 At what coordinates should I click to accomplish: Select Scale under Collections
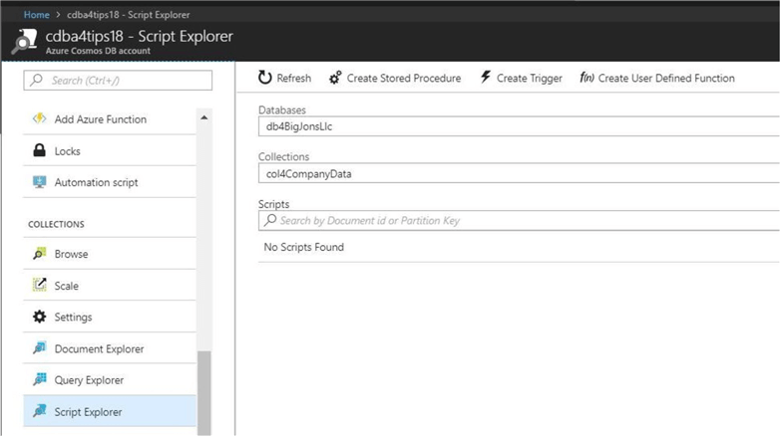pos(110,286)
